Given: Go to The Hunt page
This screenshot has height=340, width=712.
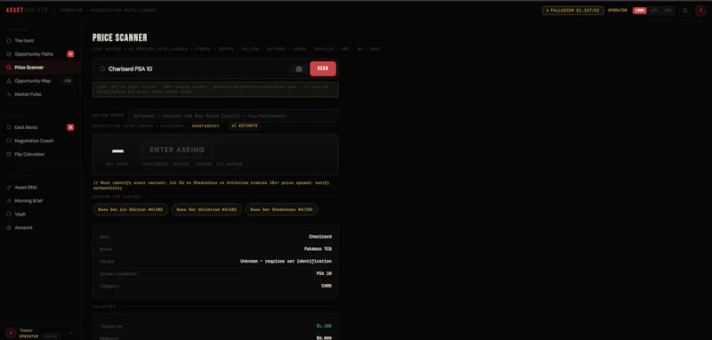Looking at the screenshot, I should 24,41.
